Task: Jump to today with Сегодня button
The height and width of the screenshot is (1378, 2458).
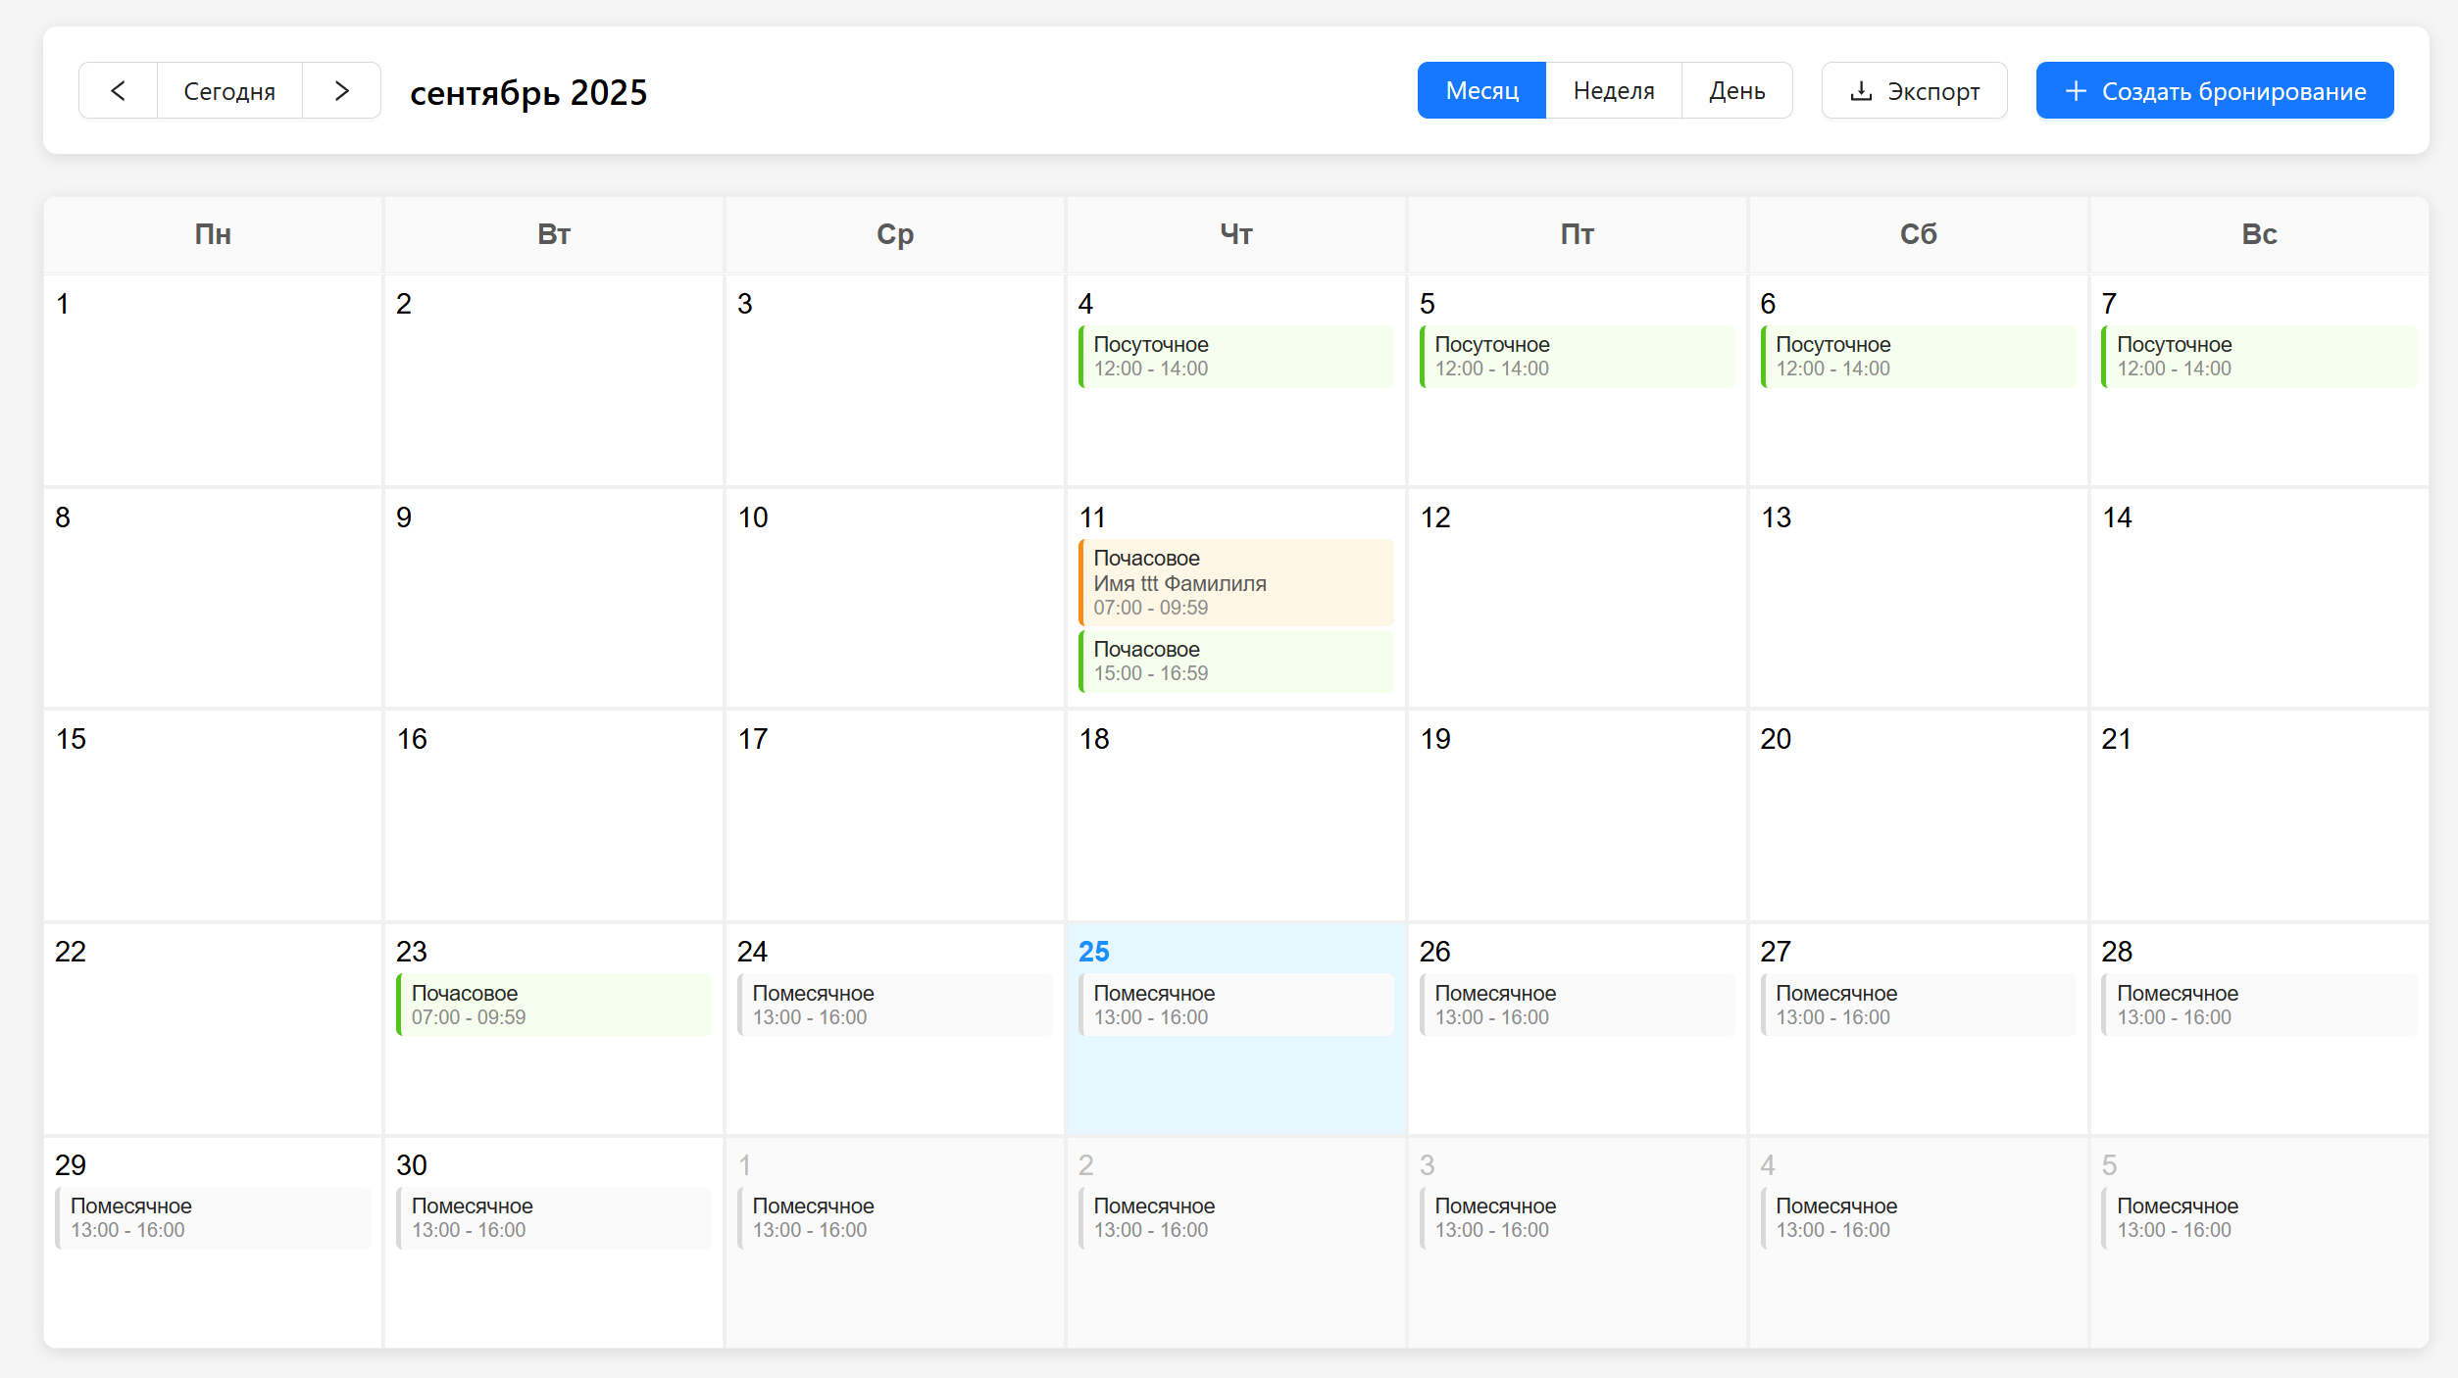Action: pos(229,91)
